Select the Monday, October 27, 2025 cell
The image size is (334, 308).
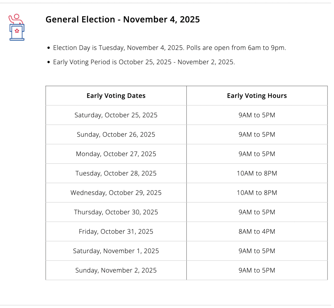coord(116,154)
